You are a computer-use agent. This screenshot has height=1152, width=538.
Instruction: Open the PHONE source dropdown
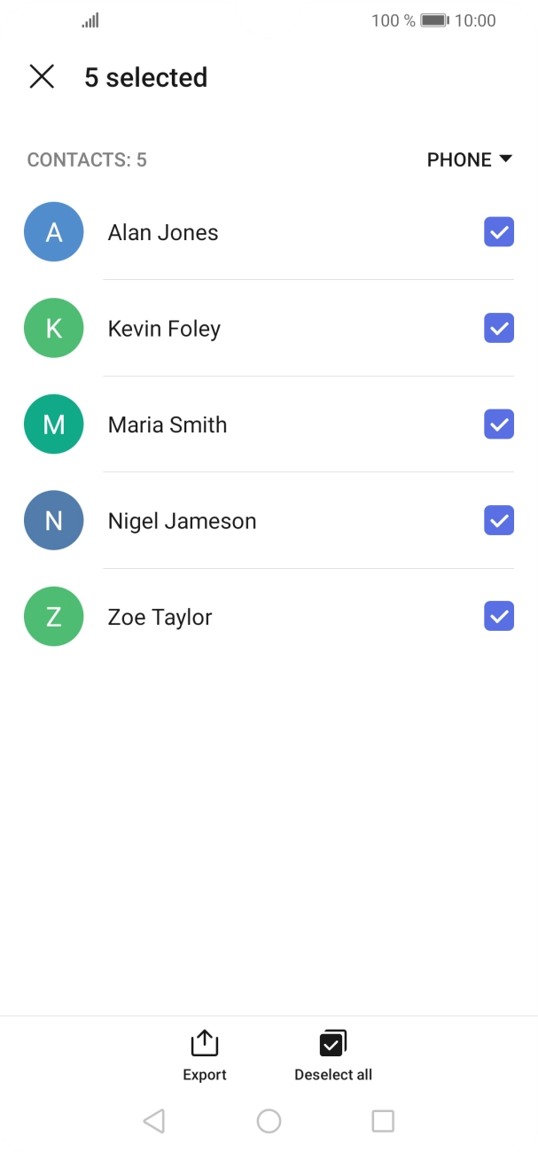[469, 160]
